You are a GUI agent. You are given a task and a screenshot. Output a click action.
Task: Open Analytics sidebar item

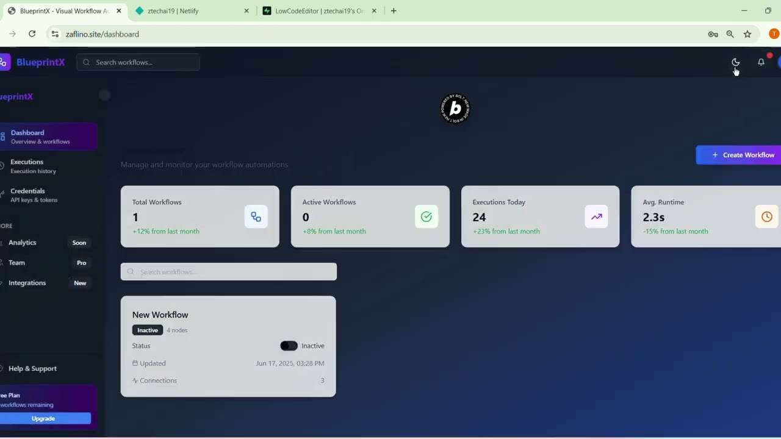(46, 243)
